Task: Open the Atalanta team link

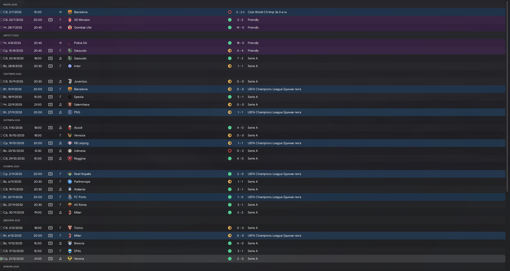Action: [x=80, y=189]
